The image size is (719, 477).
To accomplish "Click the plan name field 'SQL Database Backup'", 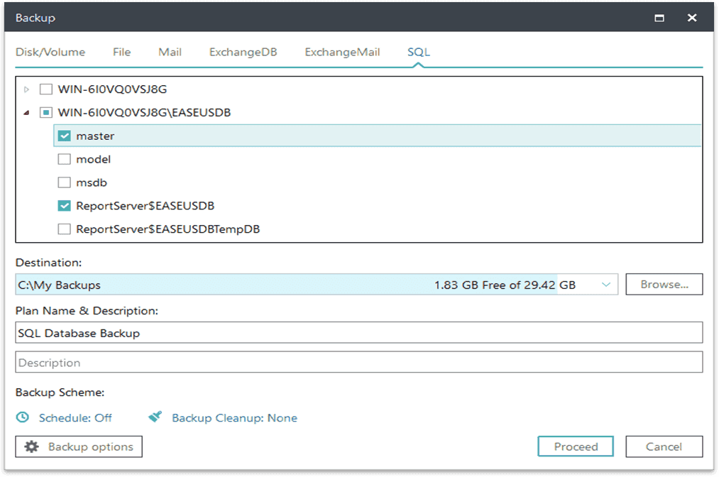I will click(359, 332).
